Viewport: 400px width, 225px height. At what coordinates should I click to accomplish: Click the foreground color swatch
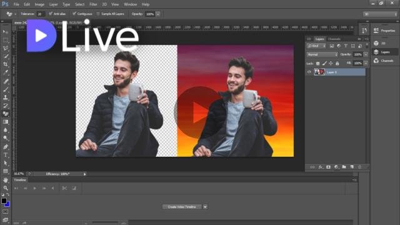4,201
